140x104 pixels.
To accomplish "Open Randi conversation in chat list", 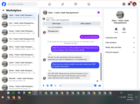I will tap(19, 72).
